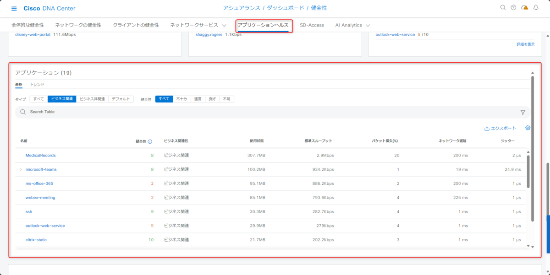The height and width of the screenshot is (275, 550).
Task: Click the 934.2Kbps throughput value
Action: click(323, 170)
